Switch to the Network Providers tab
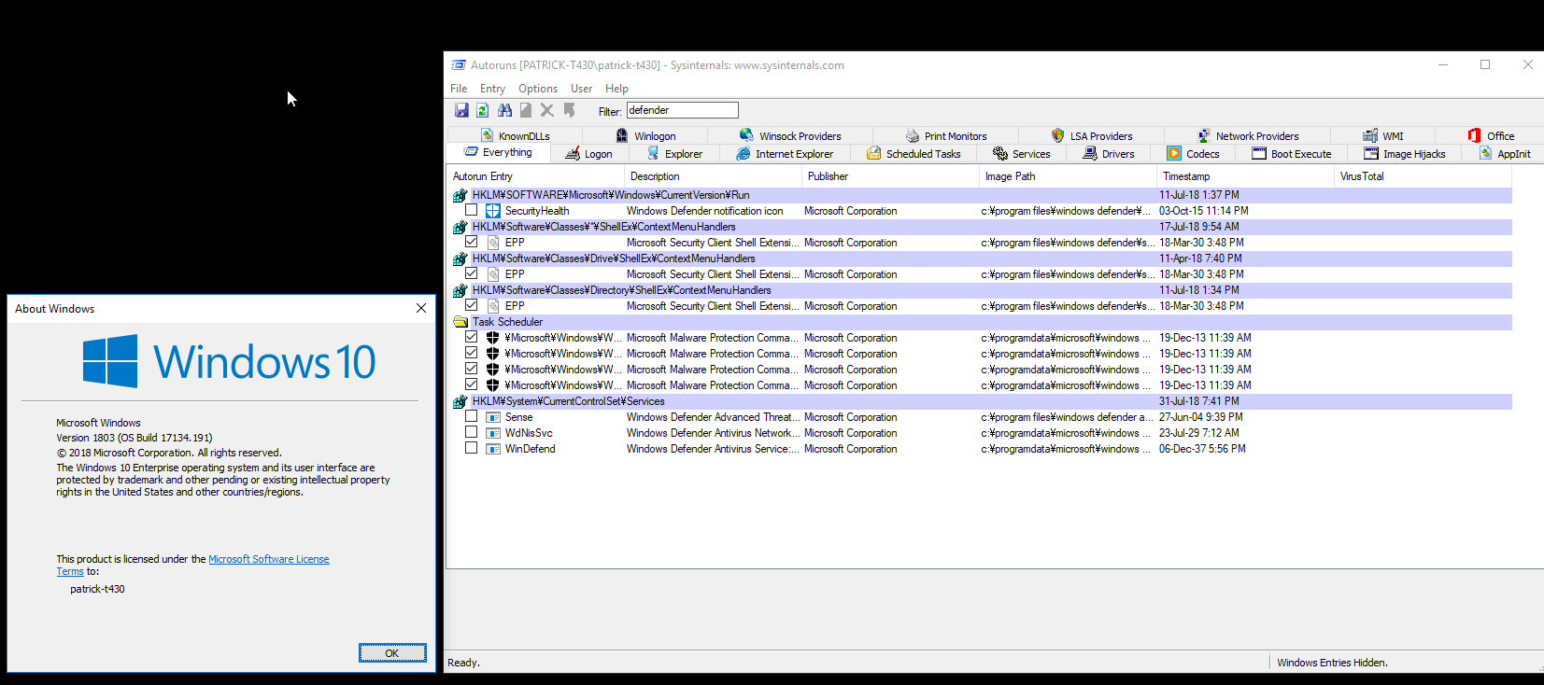1544x685 pixels. [1248, 136]
